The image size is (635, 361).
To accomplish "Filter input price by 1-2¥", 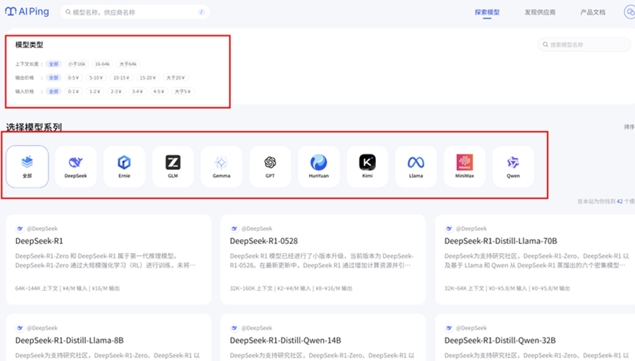I will [95, 91].
